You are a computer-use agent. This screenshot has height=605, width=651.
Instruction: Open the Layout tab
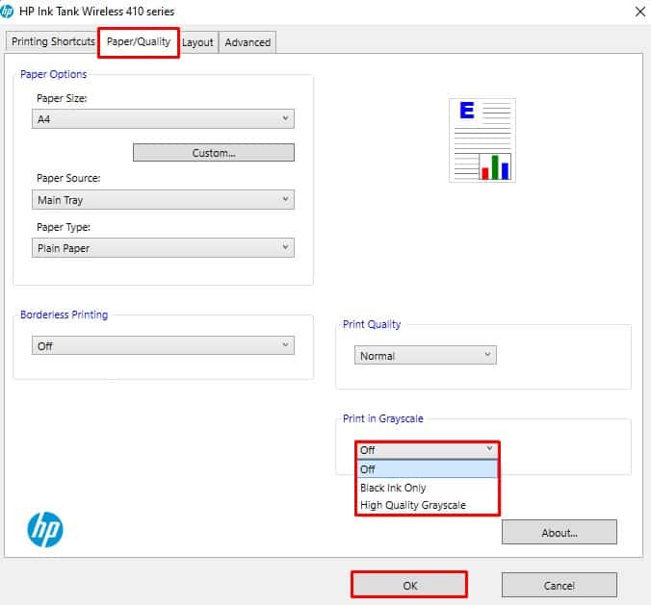pos(197,42)
